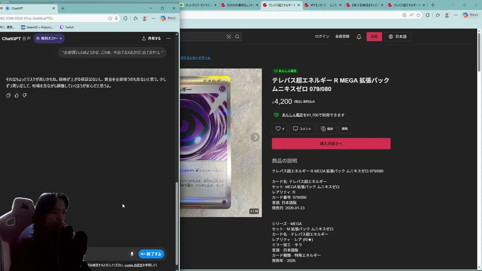Screen dimensions: 482x271
Task: Click the voice microphone icon in ChatGPT address bar
Action: tap(116, 18)
